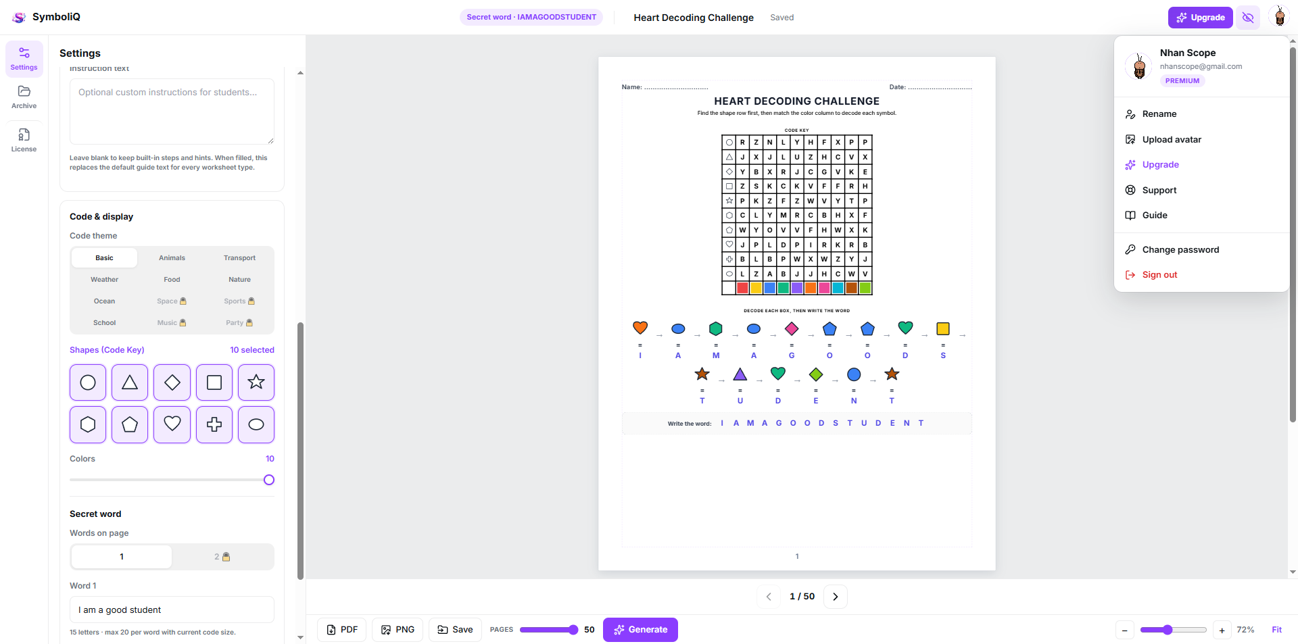The height and width of the screenshot is (644, 1298).
Task: Click the SymboliQ logo
Action: pos(46,17)
